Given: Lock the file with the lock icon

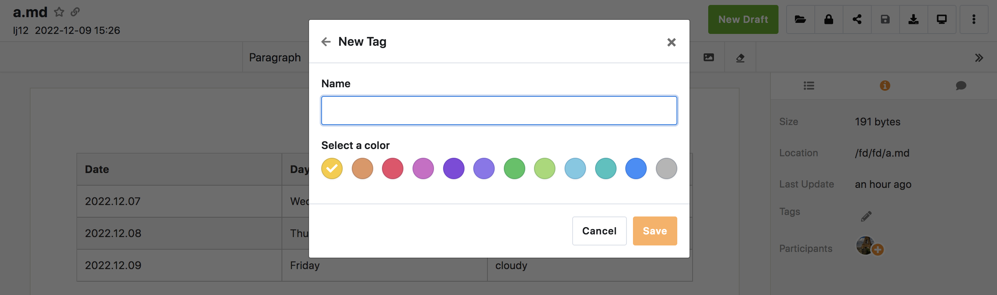Looking at the screenshot, I should pyautogui.click(x=828, y=19).
